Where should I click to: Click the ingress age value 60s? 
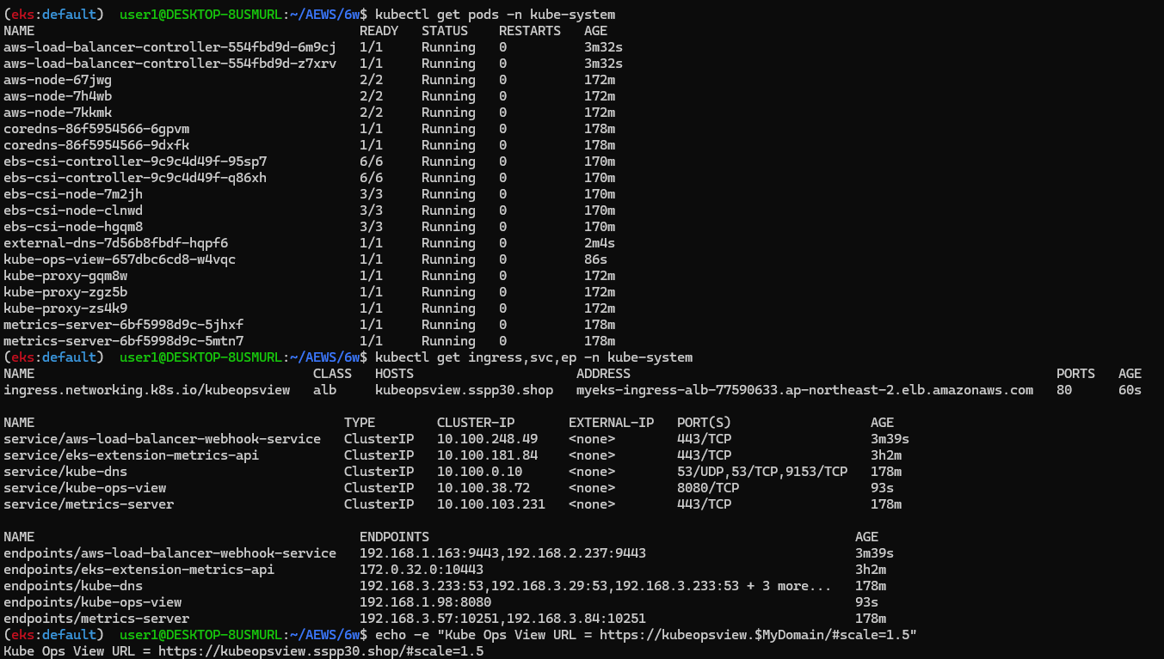(x=1130, y=390)
